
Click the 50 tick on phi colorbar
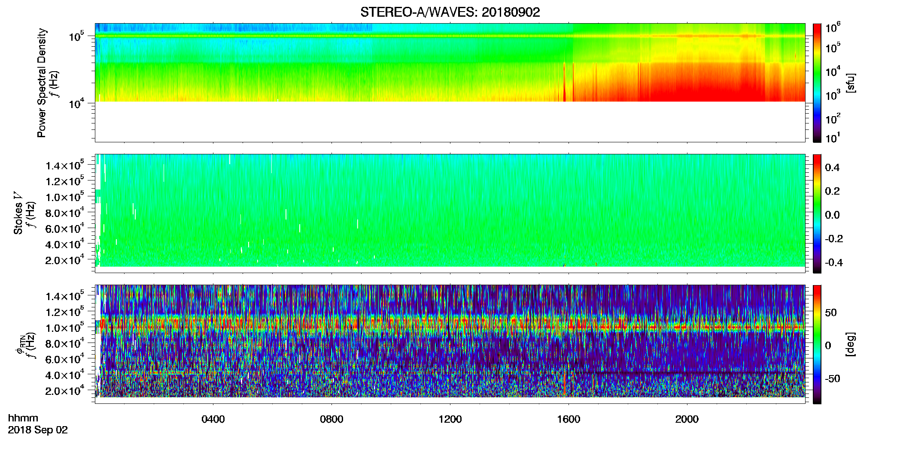click(x=831, y=313)
